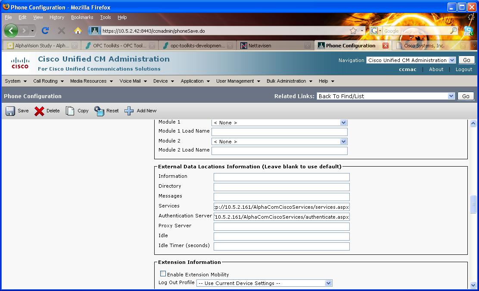Click the browser forward arrow
The width and height of the screenshot is (479, 291).
[x=24, y=31]
